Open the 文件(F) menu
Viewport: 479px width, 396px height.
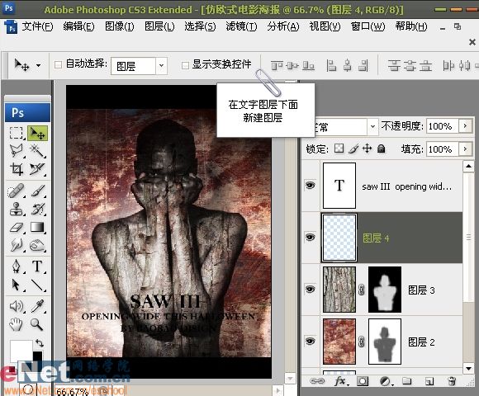[37, 27]
